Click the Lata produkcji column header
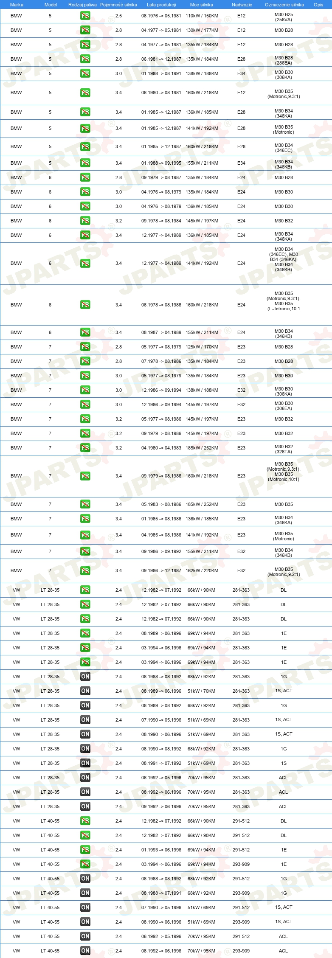 pyautogui.click(x=161, y=5)
